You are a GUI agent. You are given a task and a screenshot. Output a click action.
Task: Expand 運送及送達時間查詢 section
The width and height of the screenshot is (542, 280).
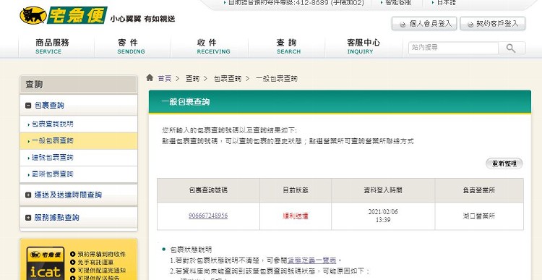(x=28, y=195)
